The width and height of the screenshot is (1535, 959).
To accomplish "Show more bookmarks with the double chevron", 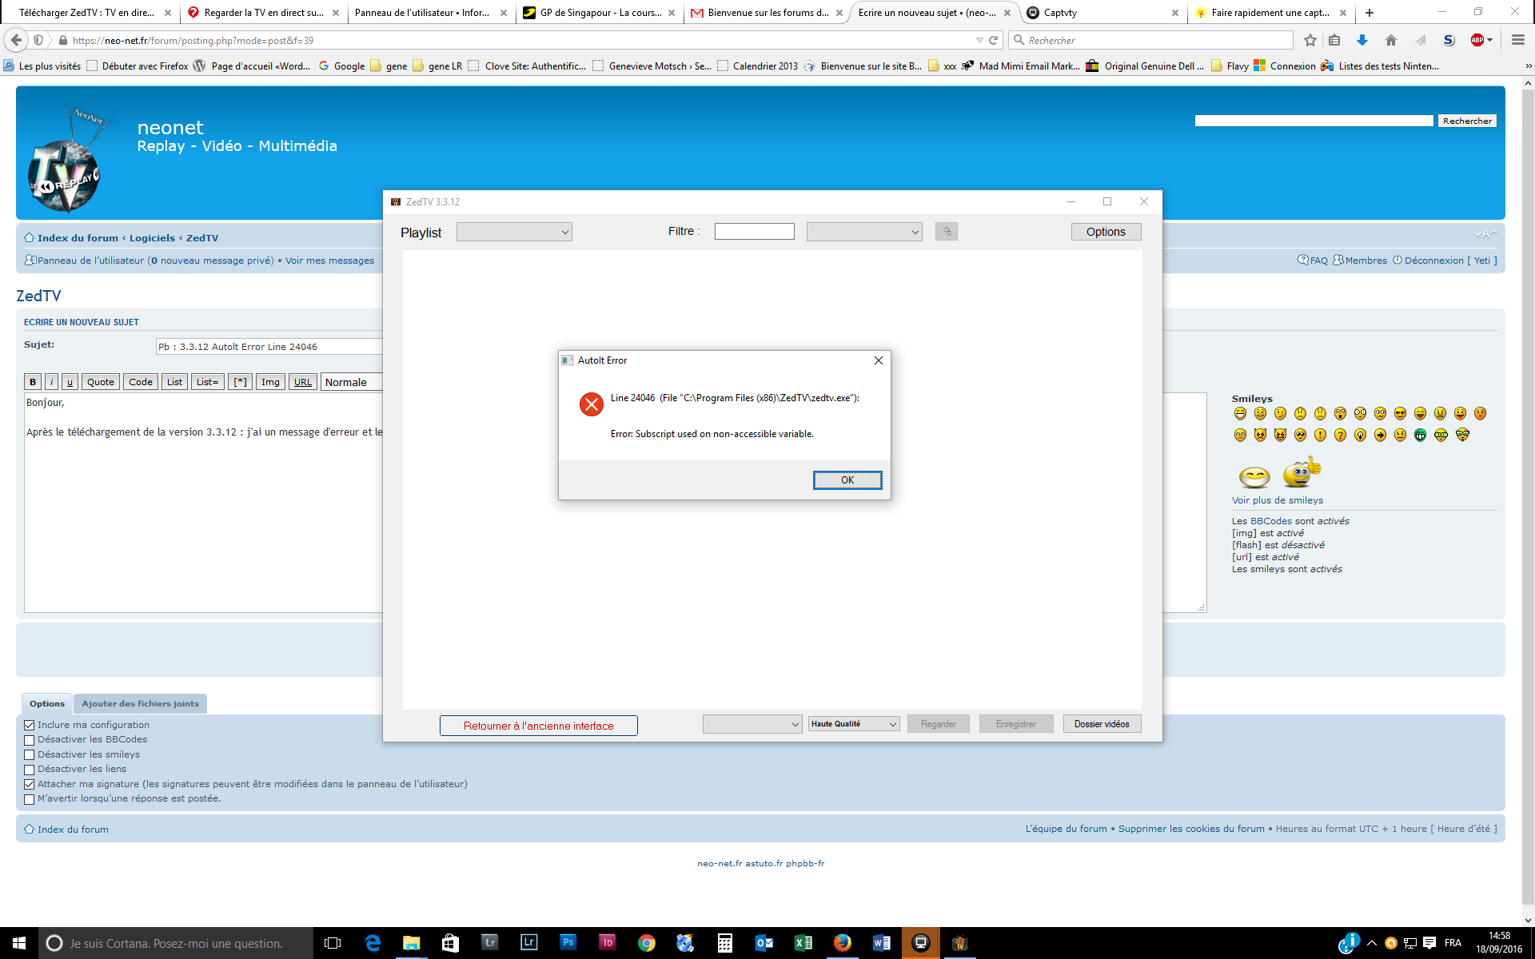I will [1527, 66].
